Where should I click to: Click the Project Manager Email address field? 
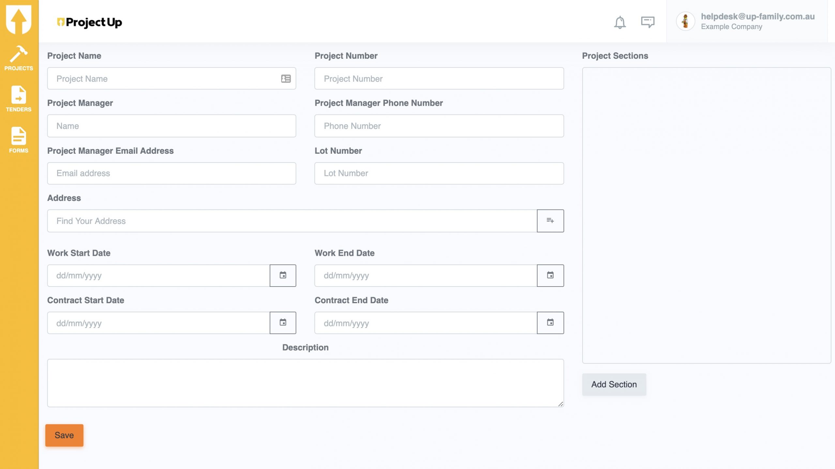pyautogui.click(x=172, y=173)
